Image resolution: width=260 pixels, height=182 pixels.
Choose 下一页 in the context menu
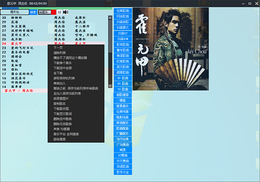[x=58, y=48]
